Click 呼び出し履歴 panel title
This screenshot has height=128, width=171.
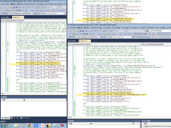click(x=146, y=121)
